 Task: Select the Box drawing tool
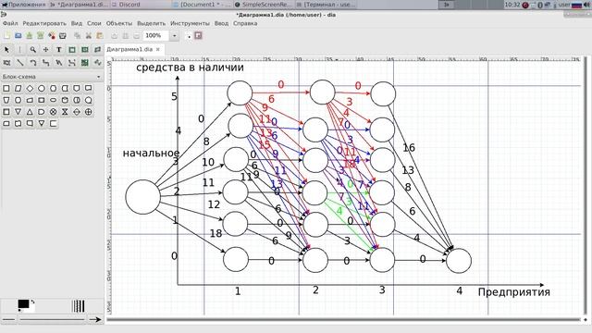pos(72,49)
